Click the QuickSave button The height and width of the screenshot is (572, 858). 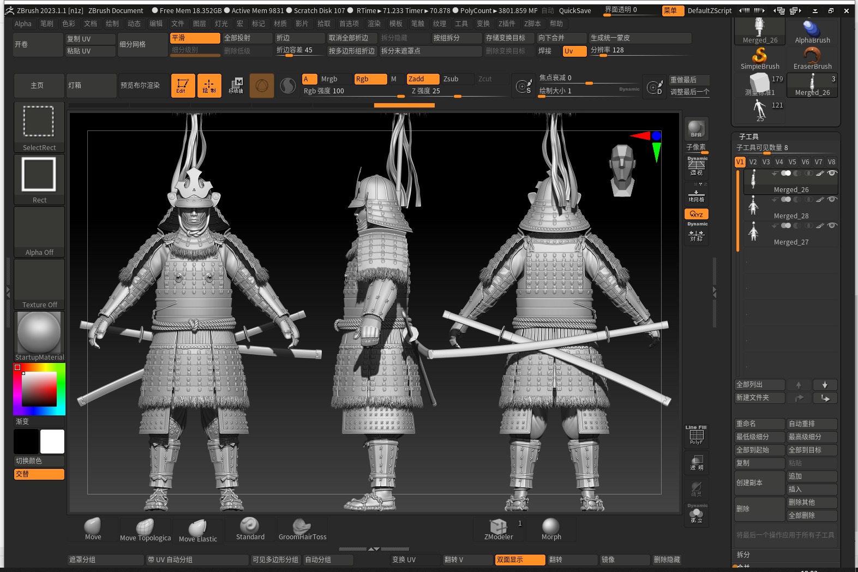(x=575, y=10)
